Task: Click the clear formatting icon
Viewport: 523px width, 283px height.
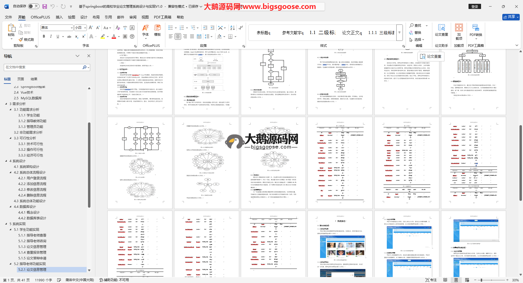Action: [118, 28]
